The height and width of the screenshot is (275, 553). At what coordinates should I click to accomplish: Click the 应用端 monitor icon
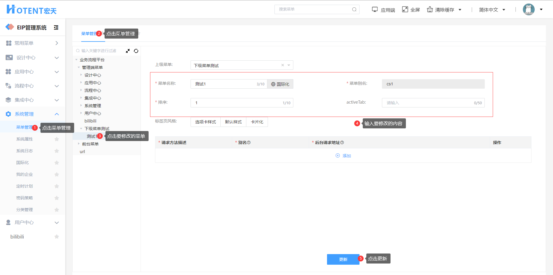click(375, 9)
